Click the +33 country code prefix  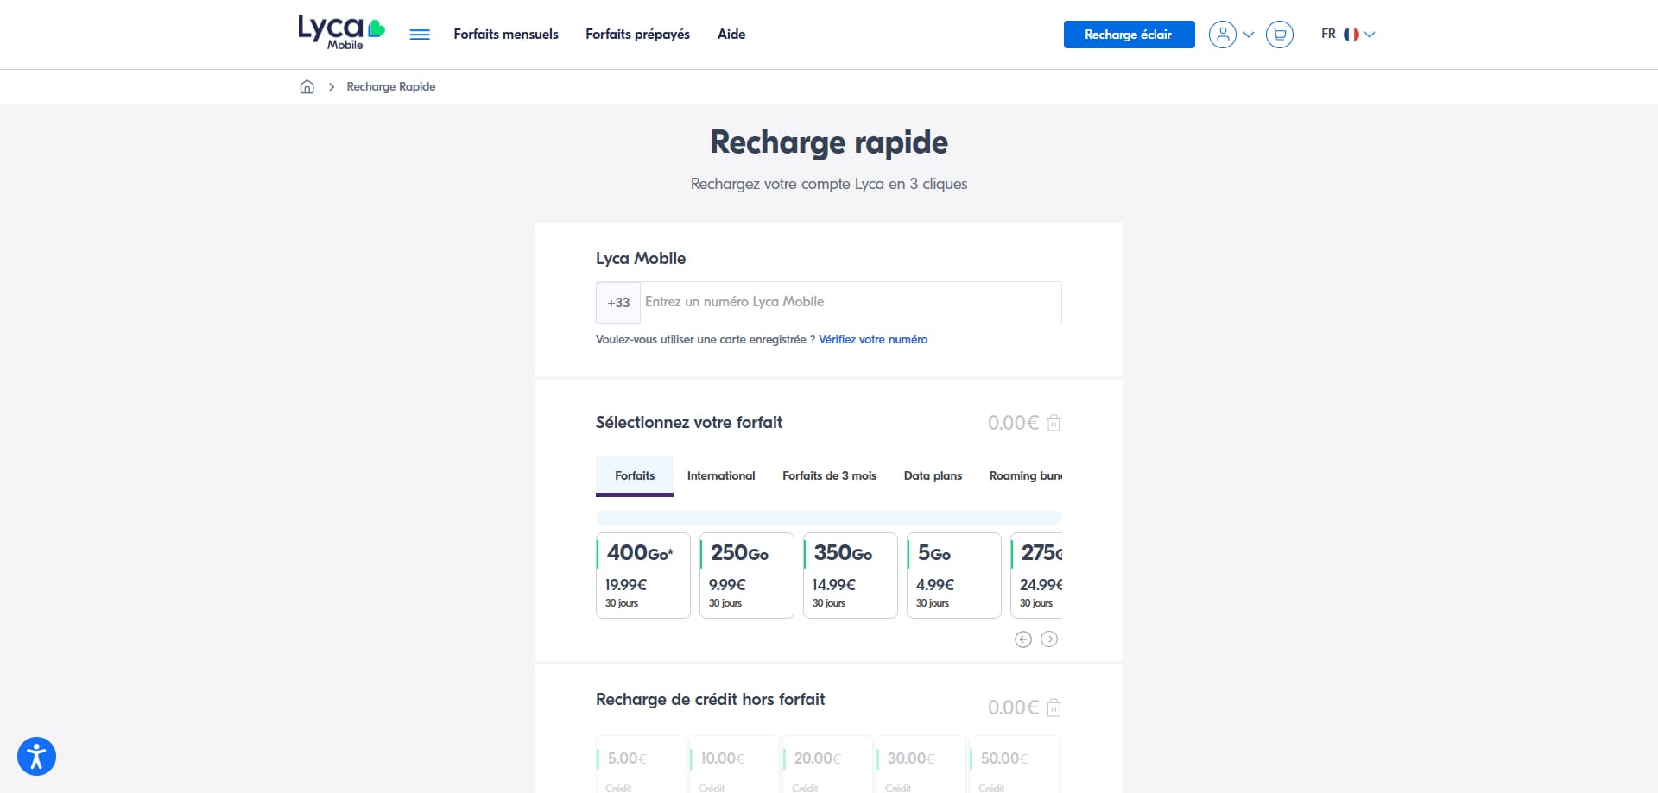618,303
